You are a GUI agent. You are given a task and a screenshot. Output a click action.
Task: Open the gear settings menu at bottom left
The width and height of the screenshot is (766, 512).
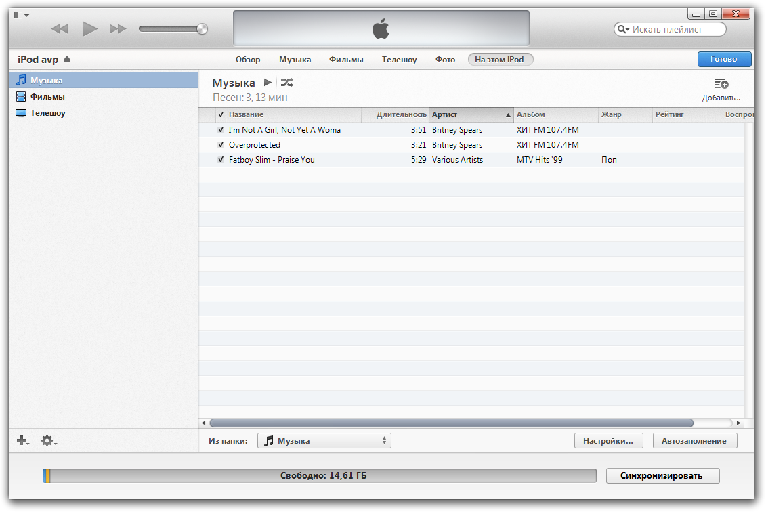[48, 441]
